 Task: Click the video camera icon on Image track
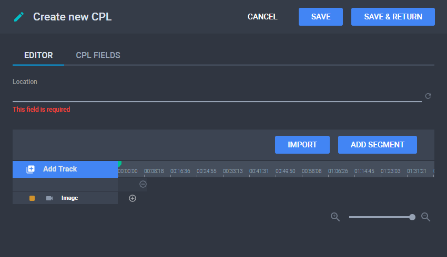(x=49, y=198)
